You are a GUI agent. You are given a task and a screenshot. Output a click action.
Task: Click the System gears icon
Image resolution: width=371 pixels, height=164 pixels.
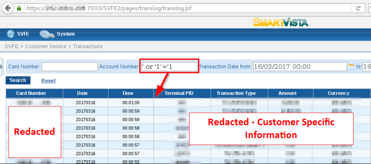(x=47, y=34)
